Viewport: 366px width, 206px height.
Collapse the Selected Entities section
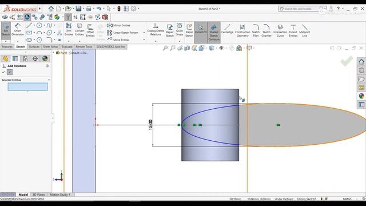point(49,80)
